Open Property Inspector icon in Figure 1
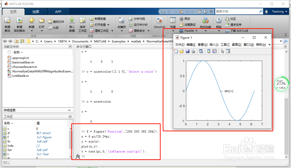 click(228, 51)
